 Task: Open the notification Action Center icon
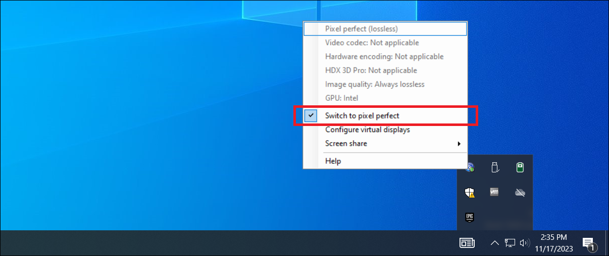point(588,243)
